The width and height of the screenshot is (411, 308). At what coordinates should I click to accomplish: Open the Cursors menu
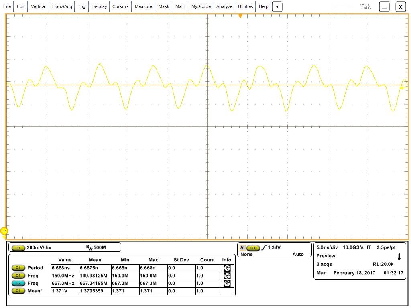[120, 6]
